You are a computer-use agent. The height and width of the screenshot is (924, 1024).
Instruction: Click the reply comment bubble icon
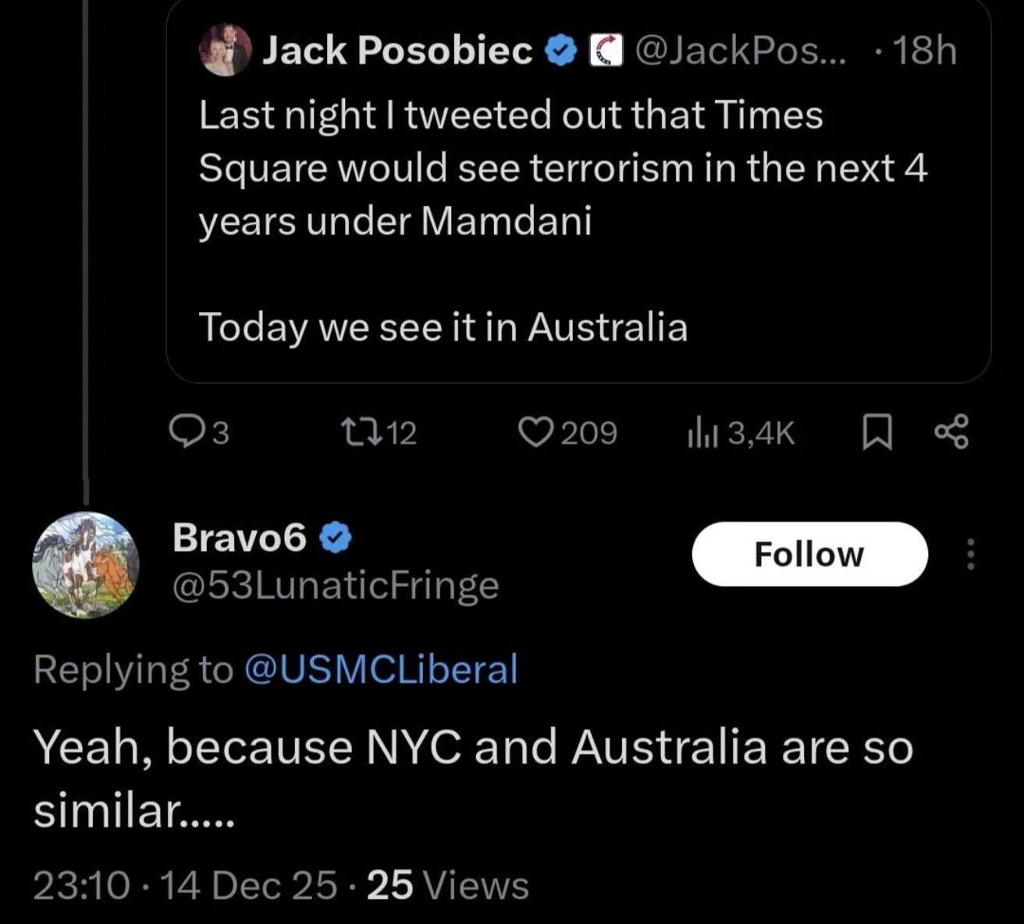pyautogui.click(x=187, y=432)
